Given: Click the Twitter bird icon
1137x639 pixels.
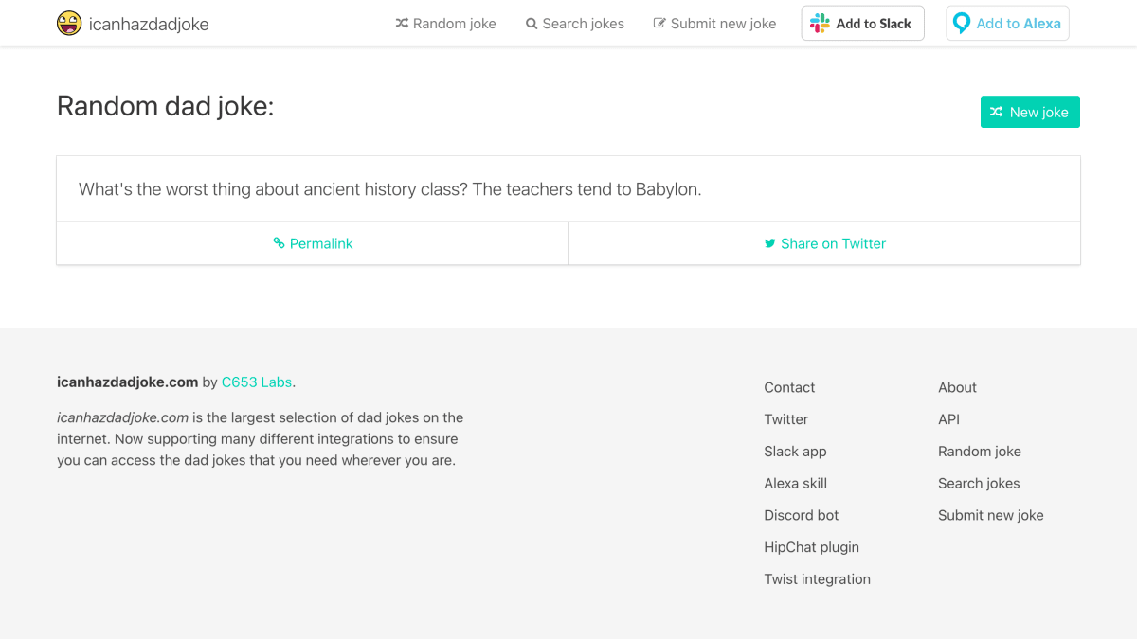Looking at the screenshot, I should click(x=770, y=243).
